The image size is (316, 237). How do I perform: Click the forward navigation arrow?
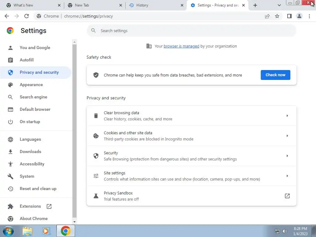coord(17,16)
